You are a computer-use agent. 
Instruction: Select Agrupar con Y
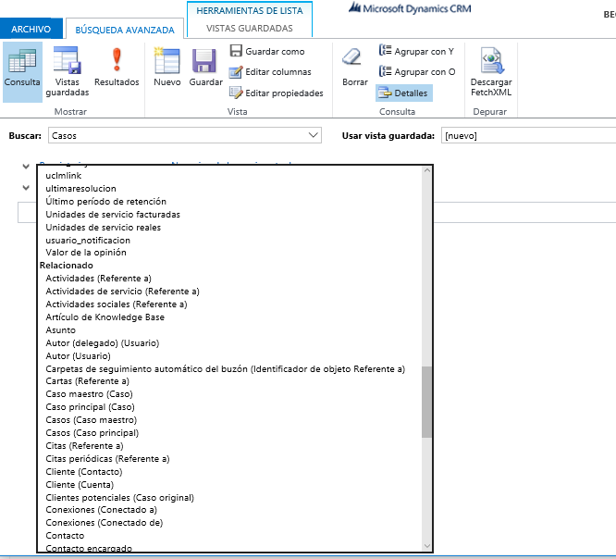click(x=417, y=51)
